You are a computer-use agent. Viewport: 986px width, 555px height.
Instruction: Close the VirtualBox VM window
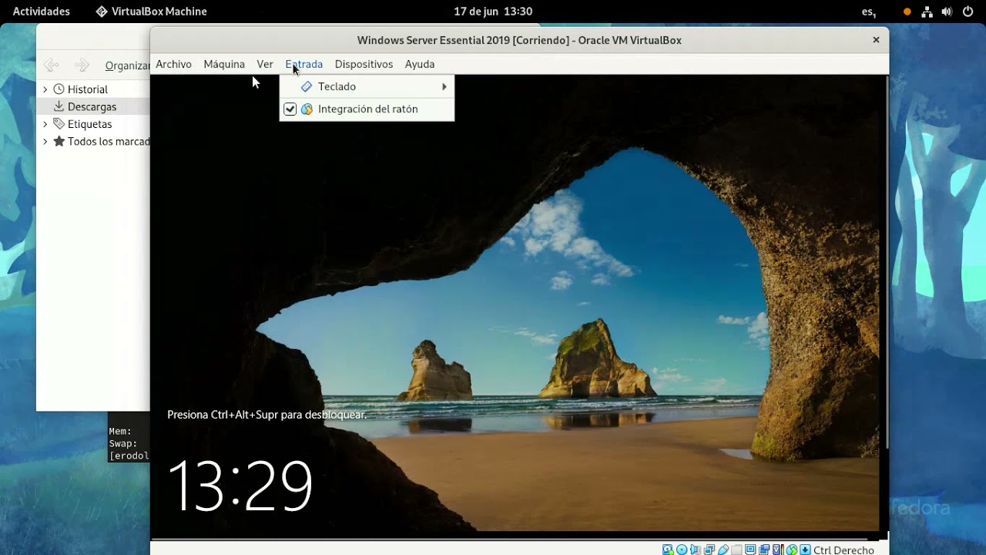876,40
